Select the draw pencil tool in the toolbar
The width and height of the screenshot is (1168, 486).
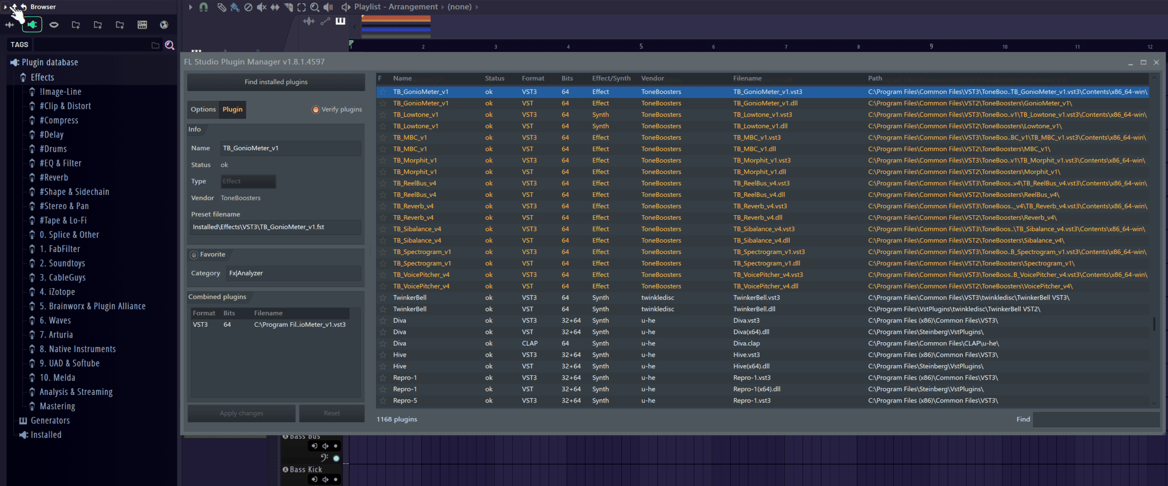pyautogui.click(x=221, y=7)
